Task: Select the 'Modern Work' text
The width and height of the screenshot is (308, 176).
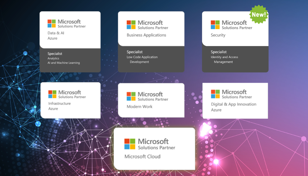Action: (139, 107)
